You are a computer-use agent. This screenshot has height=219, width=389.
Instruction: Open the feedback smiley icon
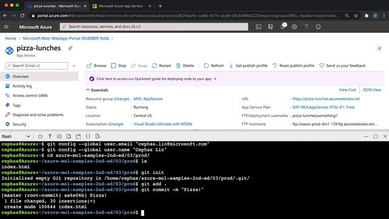click(x=318, y=27)
